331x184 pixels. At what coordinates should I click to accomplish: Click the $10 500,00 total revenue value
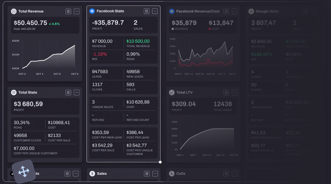[138, 41]
